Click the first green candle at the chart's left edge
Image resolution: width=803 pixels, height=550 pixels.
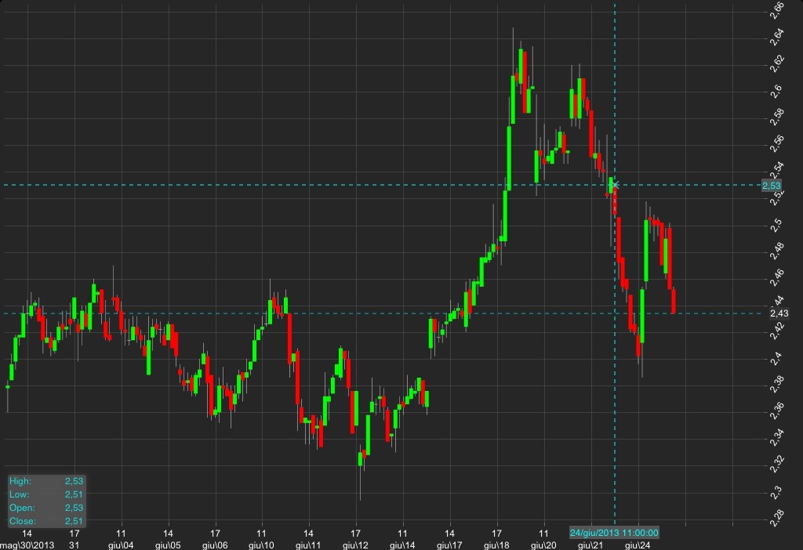(x=8, y=386)
